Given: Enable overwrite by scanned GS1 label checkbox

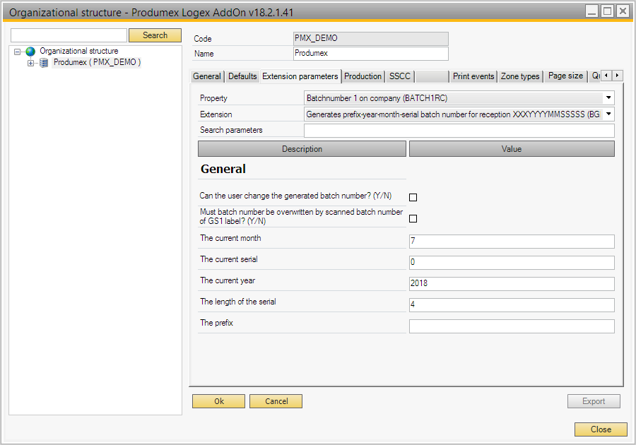Looking at the screenshot, I should tap(413, 219).
